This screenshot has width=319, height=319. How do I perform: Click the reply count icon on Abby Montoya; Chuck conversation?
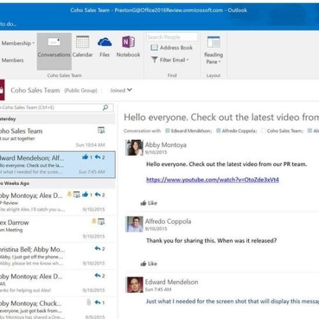click(x=100, y=302)
